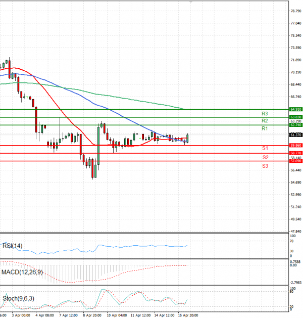Click the 71.890 price axis value
303x318 pixels.
click(296, 60)
